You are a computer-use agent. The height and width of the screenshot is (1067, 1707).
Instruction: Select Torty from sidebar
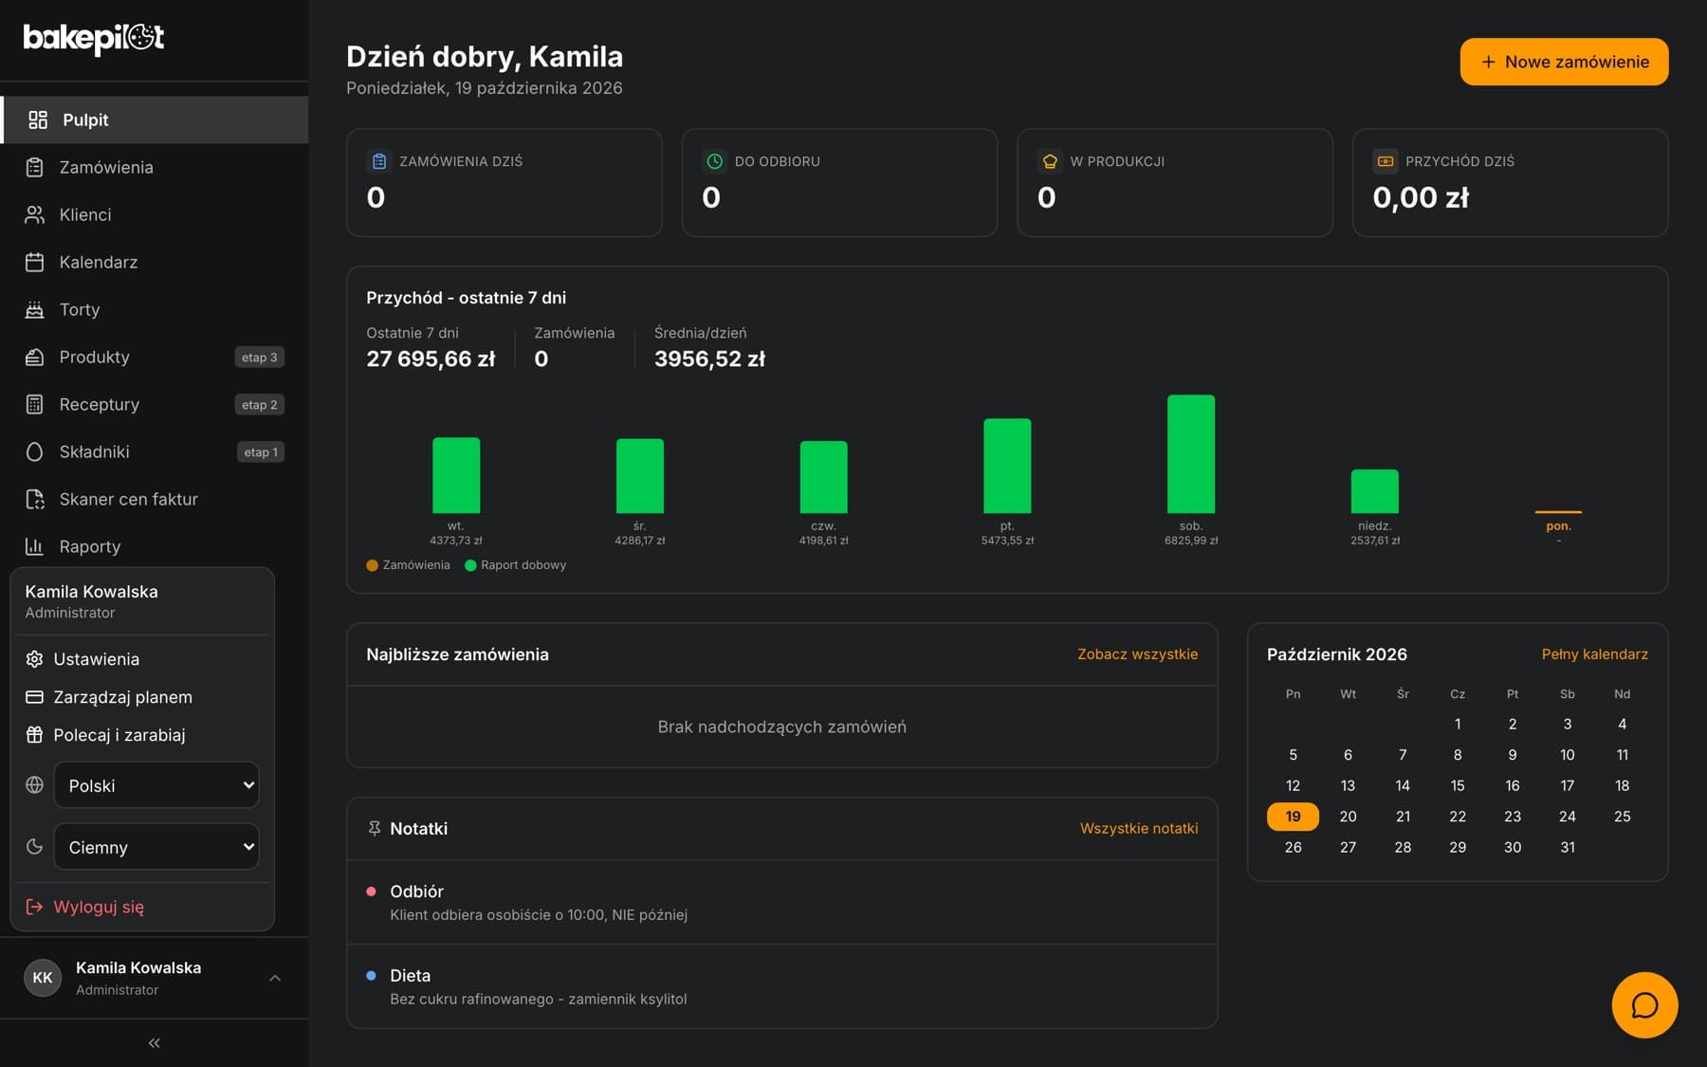(155, 309)
